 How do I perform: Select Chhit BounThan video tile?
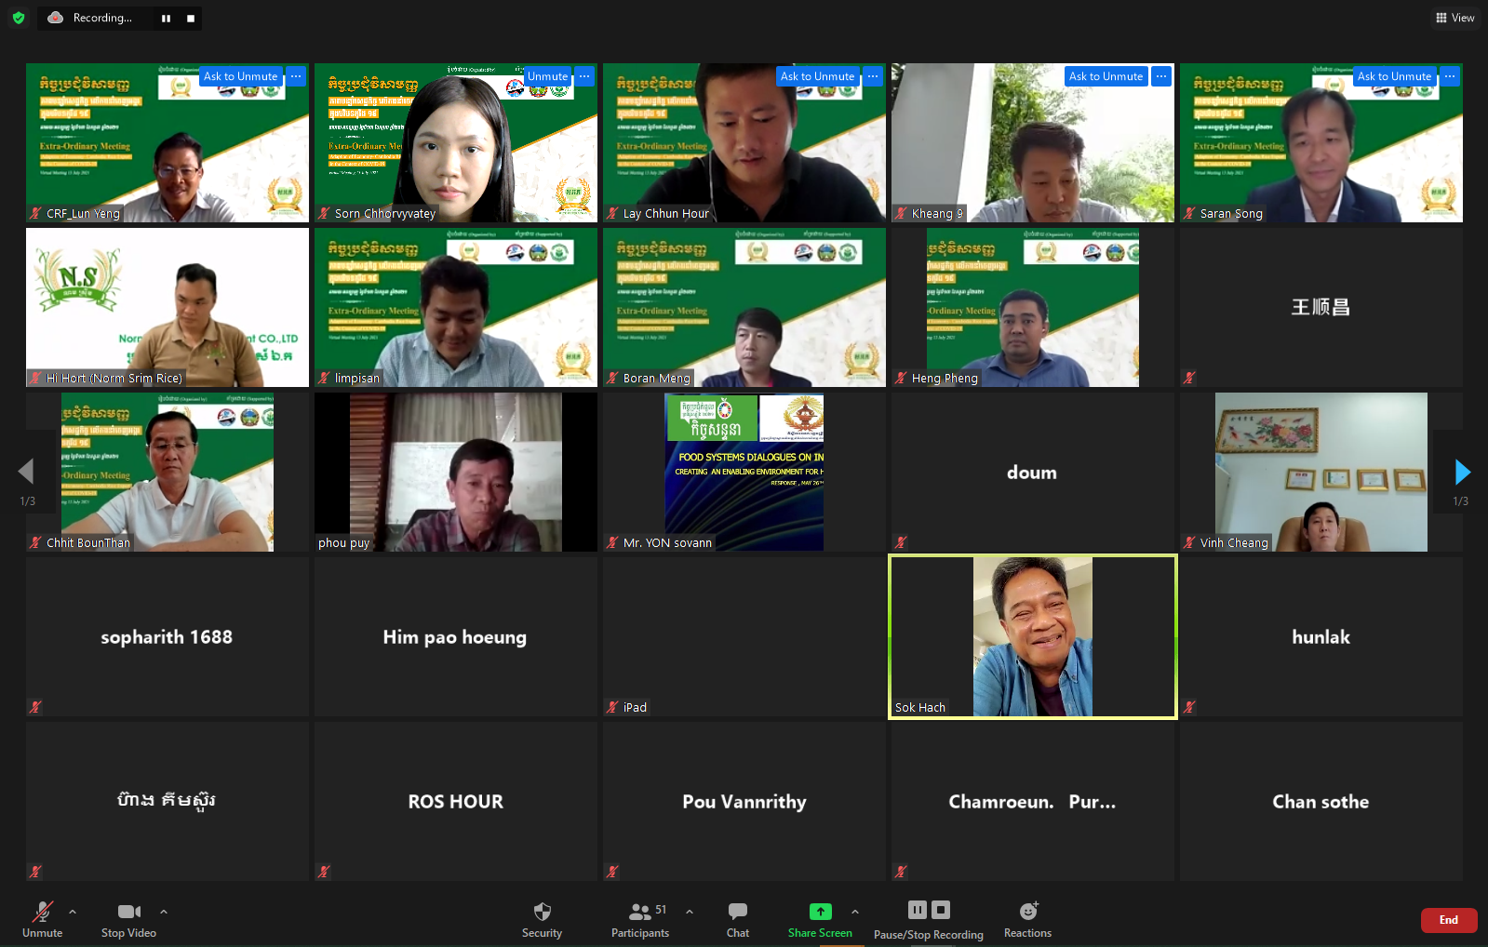(168, 472)
